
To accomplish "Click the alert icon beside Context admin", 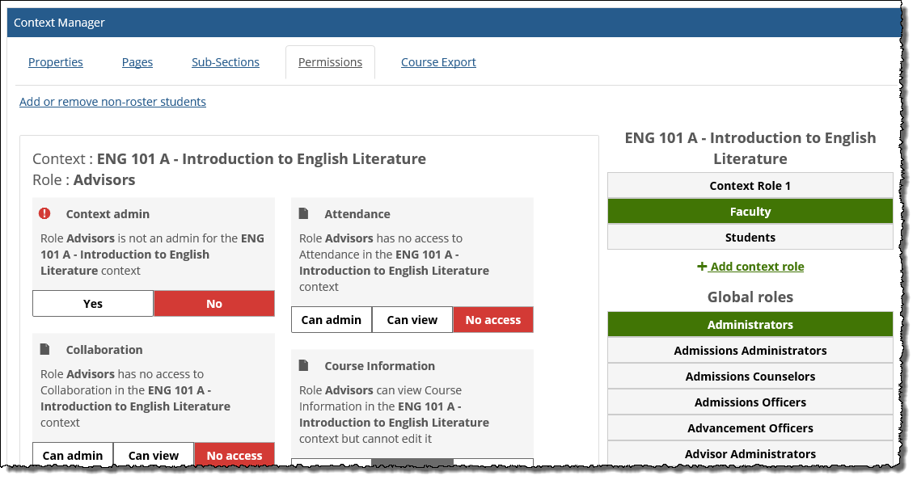I will click(45, 213).
